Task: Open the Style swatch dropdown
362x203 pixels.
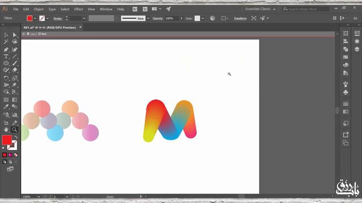Action: coord(202,19)
